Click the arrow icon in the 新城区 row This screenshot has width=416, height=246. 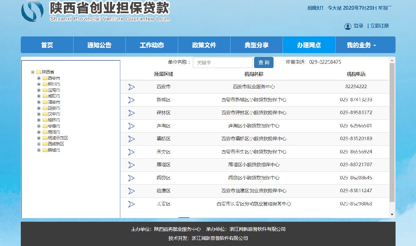131,100
